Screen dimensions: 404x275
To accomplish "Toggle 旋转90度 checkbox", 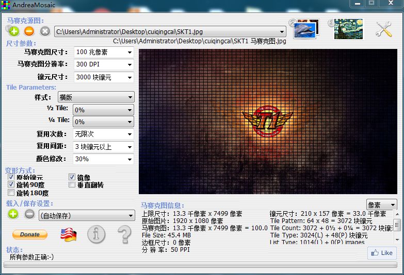I will [x=11, y=184].
